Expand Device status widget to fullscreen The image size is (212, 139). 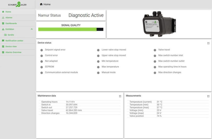(x=208, y=43)
